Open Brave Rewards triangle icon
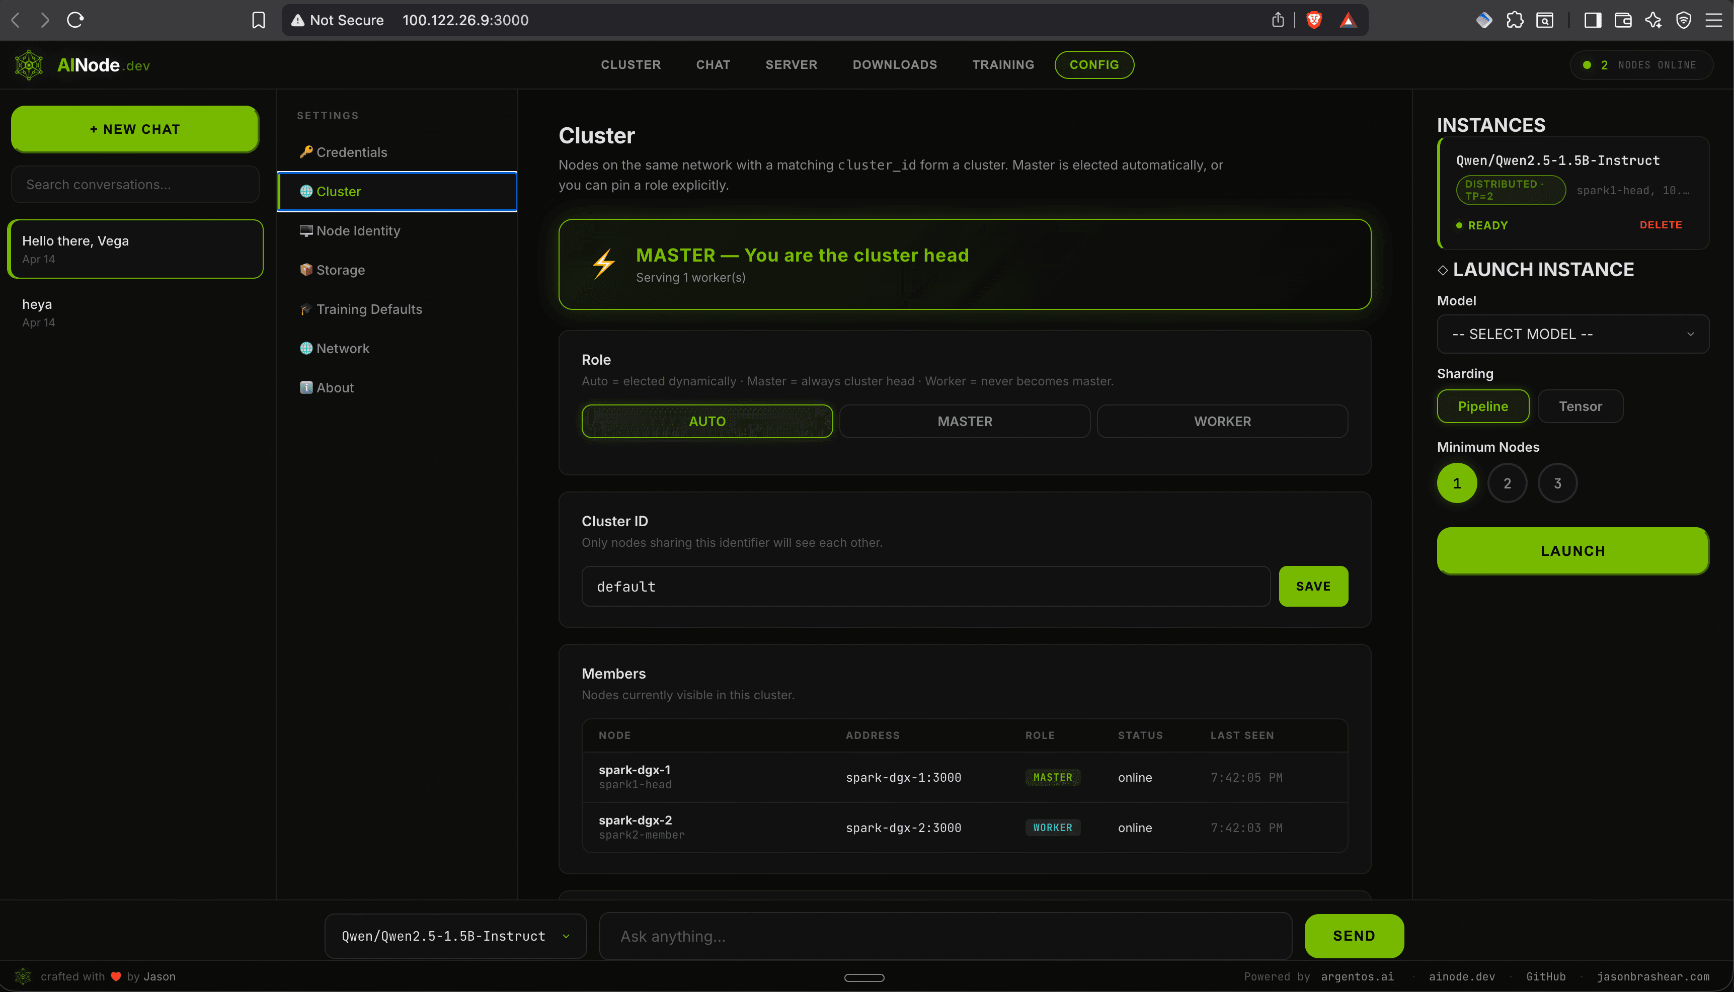1734x992 pixels. (x=1348, y=21)
